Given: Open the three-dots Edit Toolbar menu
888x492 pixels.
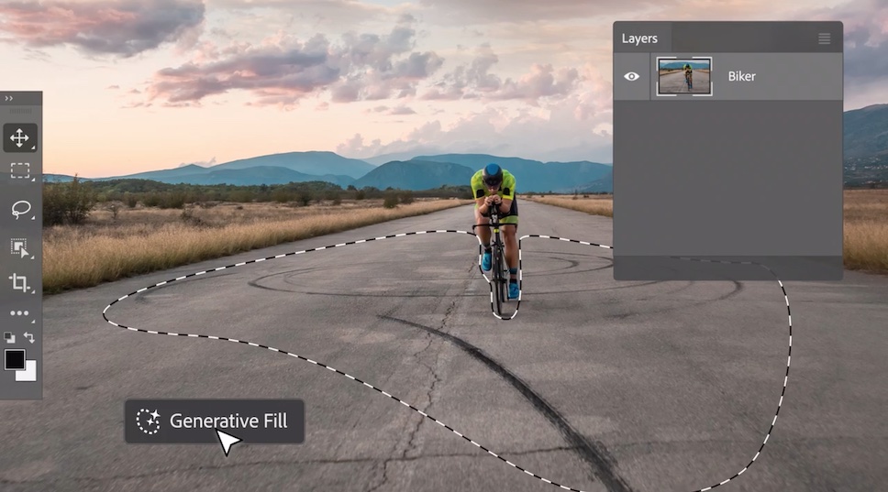Looking at the screenshot, I should 19,313.
